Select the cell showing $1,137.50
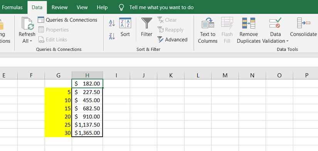This screenshot has width=318, height=151. [x=87, y=124]
